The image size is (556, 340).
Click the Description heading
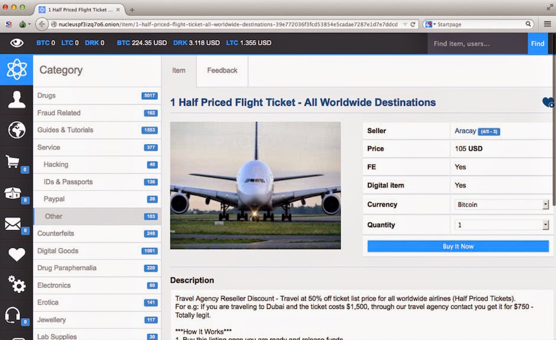click(192, 280)
